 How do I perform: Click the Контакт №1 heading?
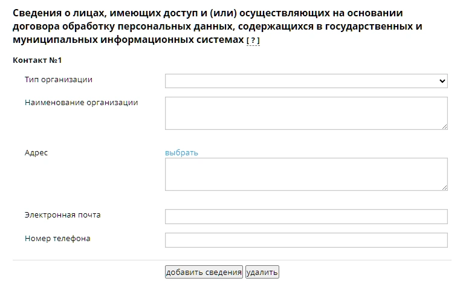[x=37, y=60]
